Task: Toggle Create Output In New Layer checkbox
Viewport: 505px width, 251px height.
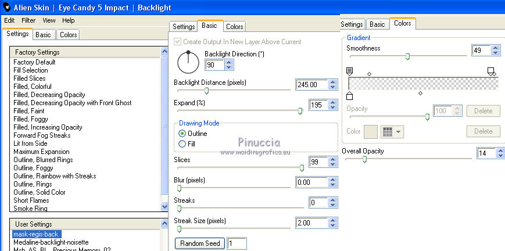Action: click(177, 42)
